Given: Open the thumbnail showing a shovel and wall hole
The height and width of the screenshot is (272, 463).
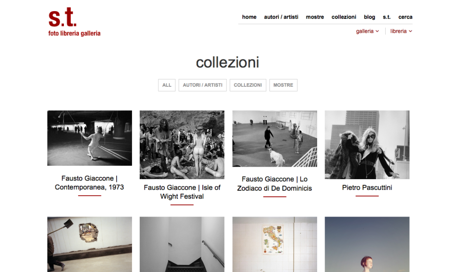Looking at the screenshot, I should click(x=89, y=244).
